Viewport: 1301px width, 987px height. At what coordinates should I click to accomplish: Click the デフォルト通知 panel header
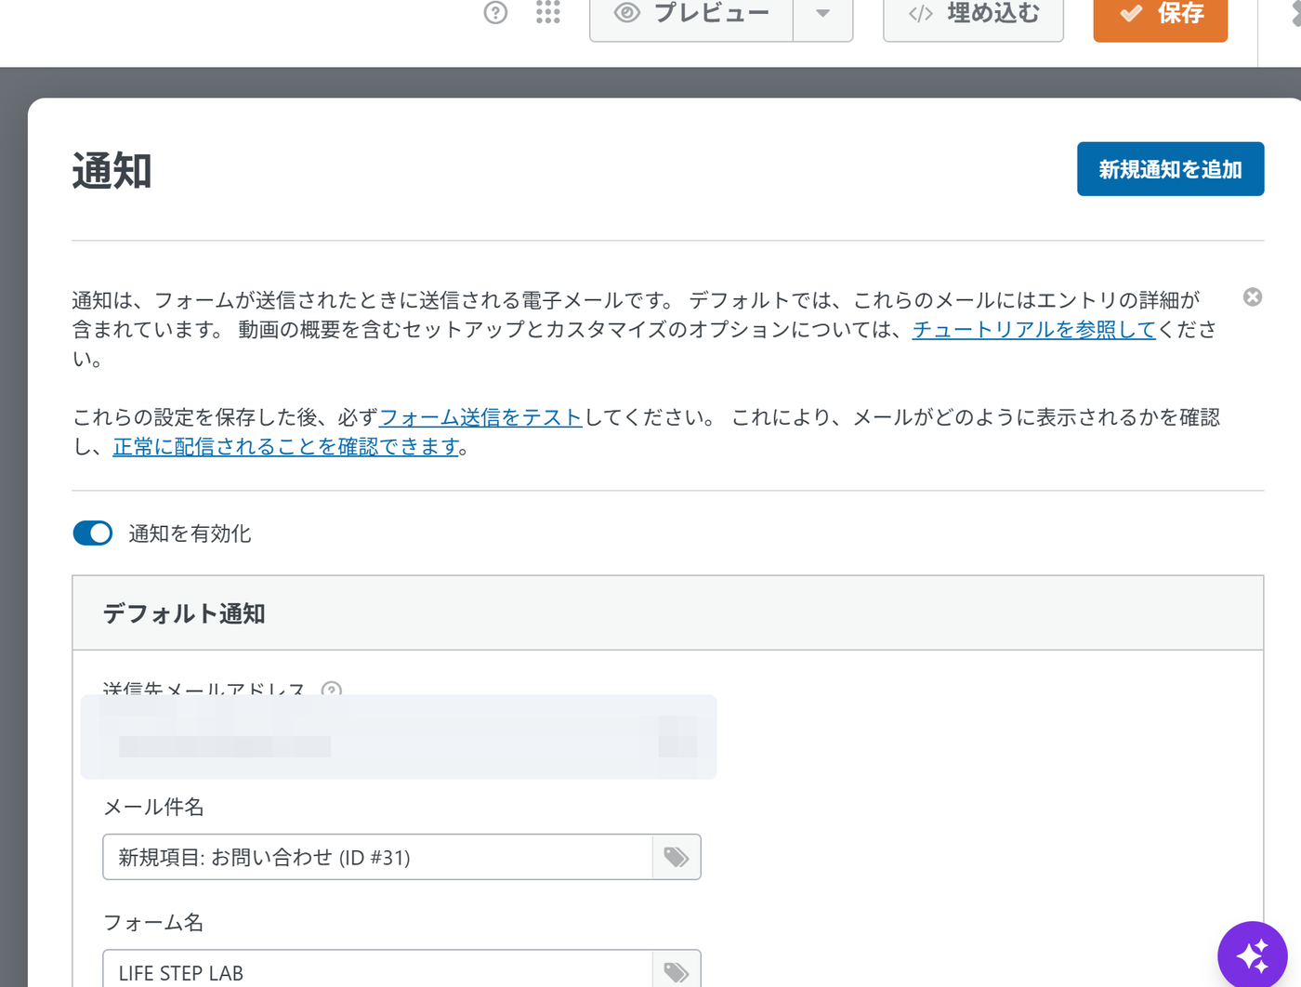668,613
